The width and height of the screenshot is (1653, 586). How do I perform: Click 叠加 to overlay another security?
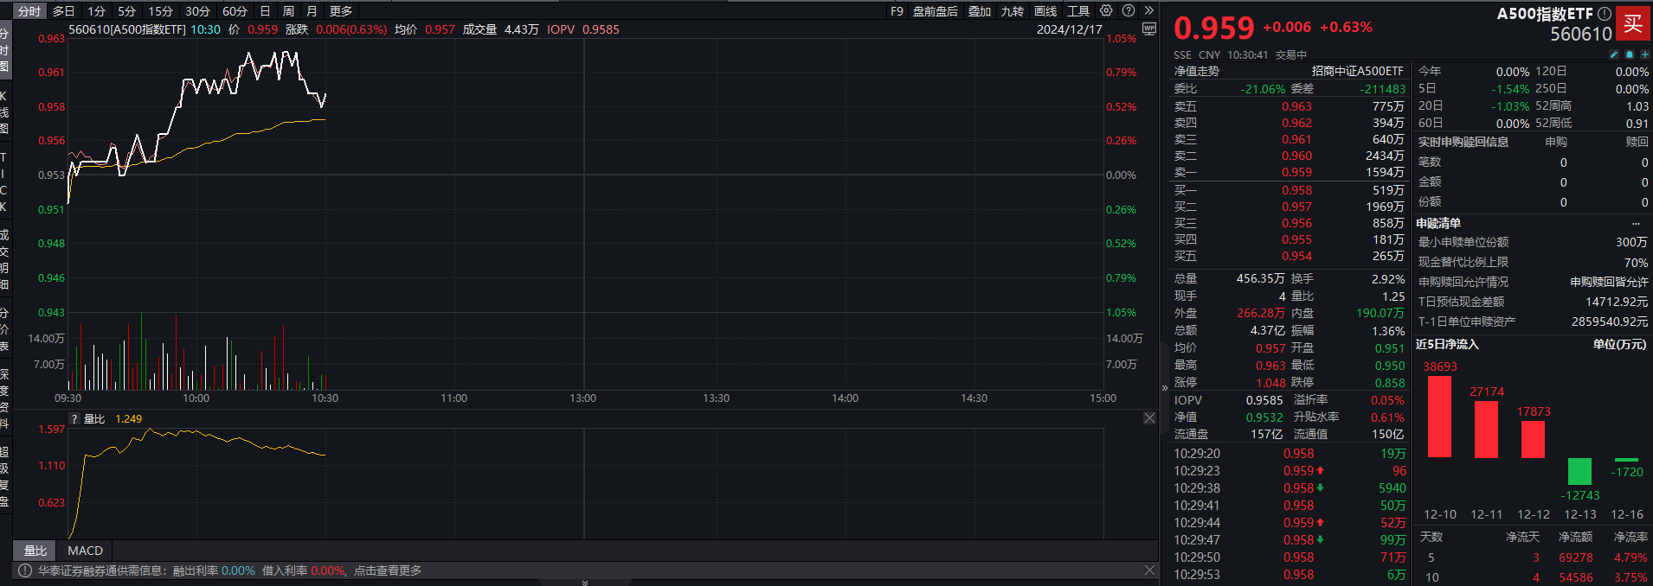(980, 11)
